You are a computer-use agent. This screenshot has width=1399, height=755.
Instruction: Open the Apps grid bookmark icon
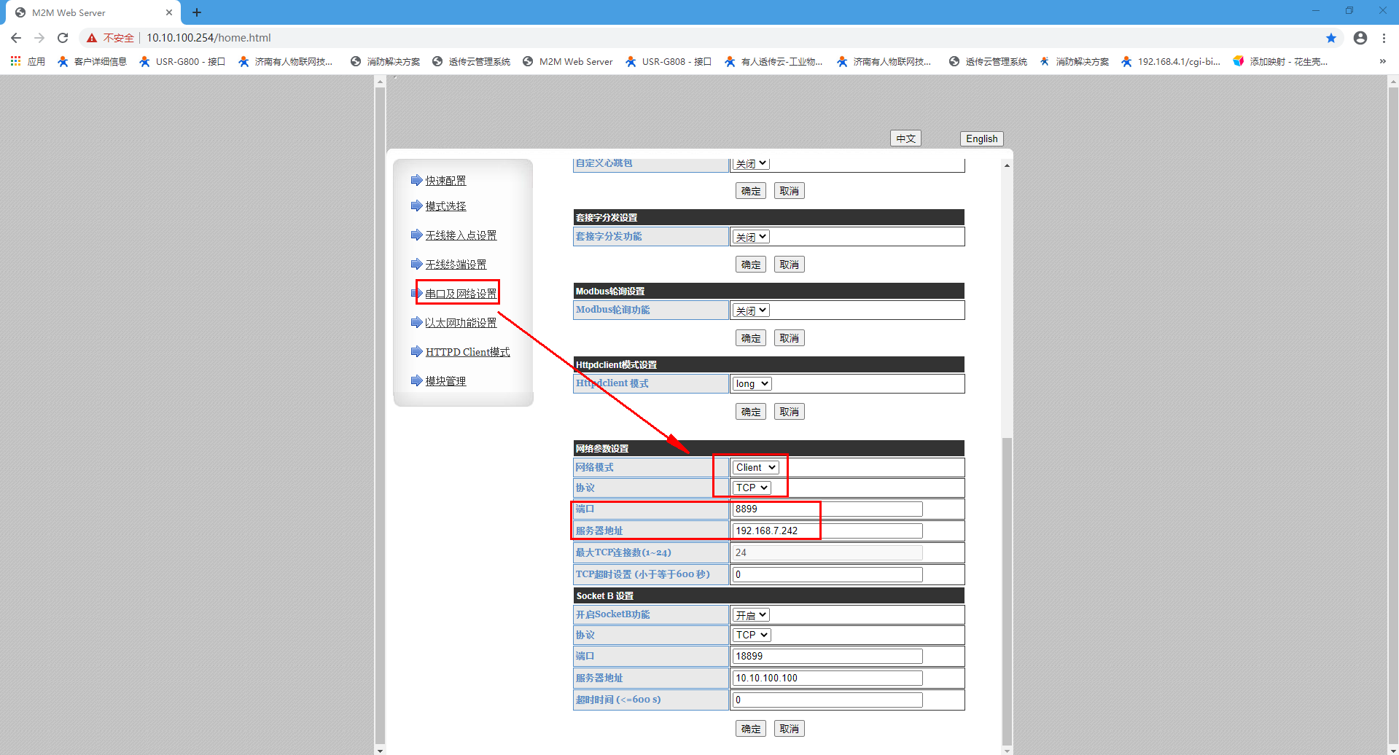pos(15,61)
